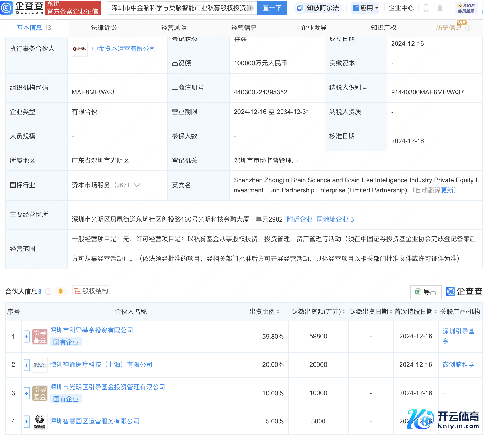Clear the search box text

click(250, 8)
